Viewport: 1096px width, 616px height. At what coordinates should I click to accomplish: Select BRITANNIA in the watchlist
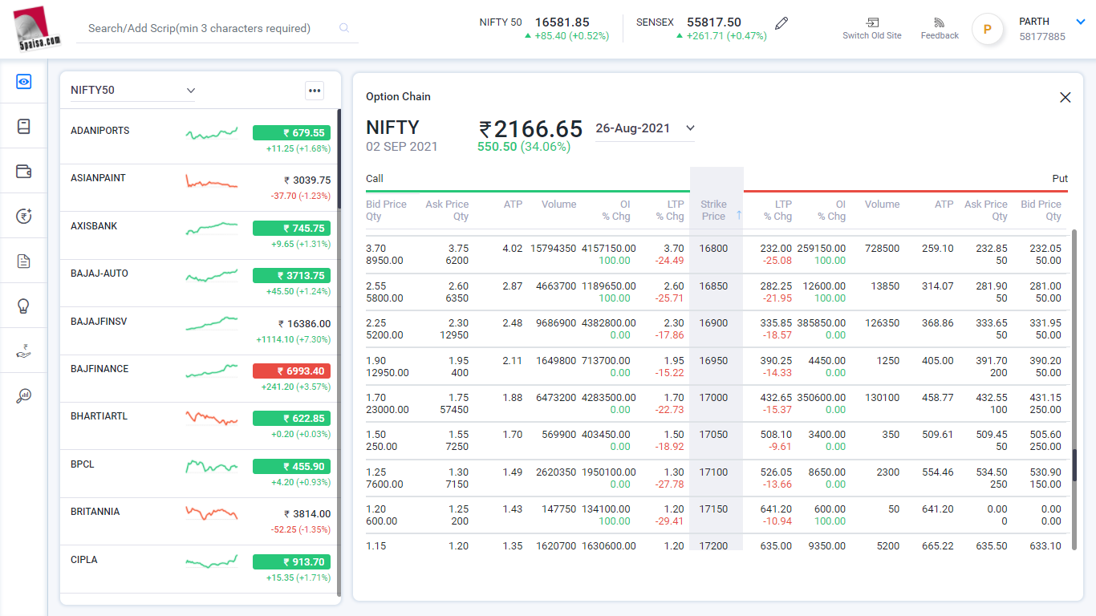pos(95,512)
